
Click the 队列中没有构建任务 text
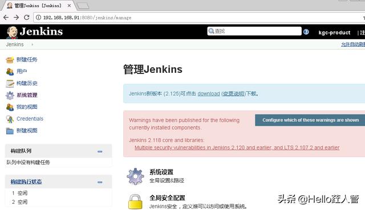[x=28, y=162]
